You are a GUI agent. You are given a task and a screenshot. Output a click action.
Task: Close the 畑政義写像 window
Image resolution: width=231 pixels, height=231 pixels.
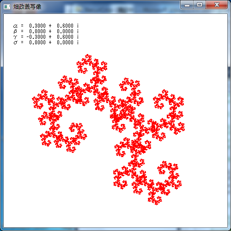(217, 5)
